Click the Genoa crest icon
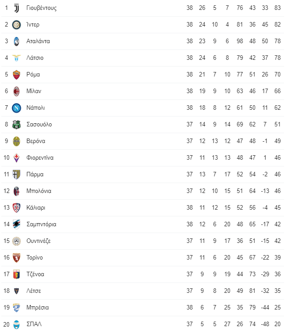The height and width of the screenshot is (332, 289). 17,274
